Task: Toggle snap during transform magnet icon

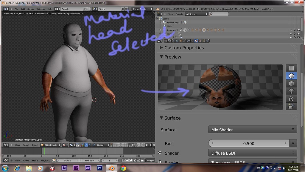Action: 143,145
